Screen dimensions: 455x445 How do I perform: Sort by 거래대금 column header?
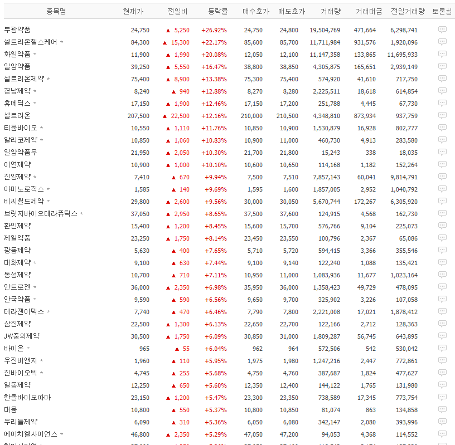369,11
